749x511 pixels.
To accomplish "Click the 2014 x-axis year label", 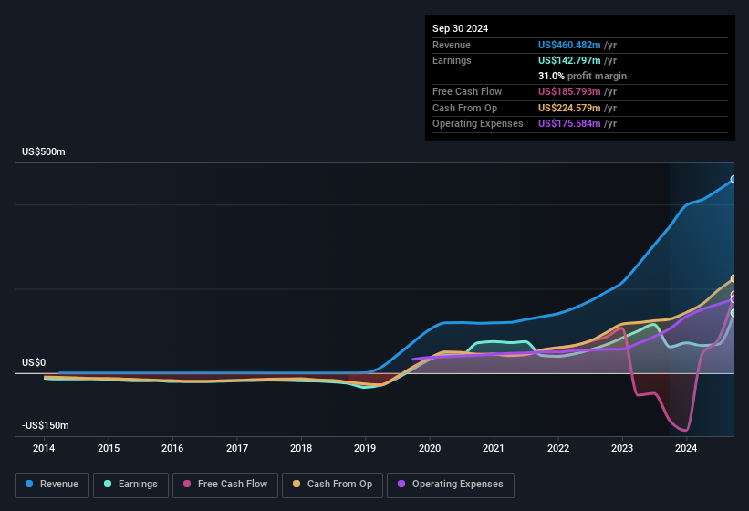I will click(x=44, y=448).
